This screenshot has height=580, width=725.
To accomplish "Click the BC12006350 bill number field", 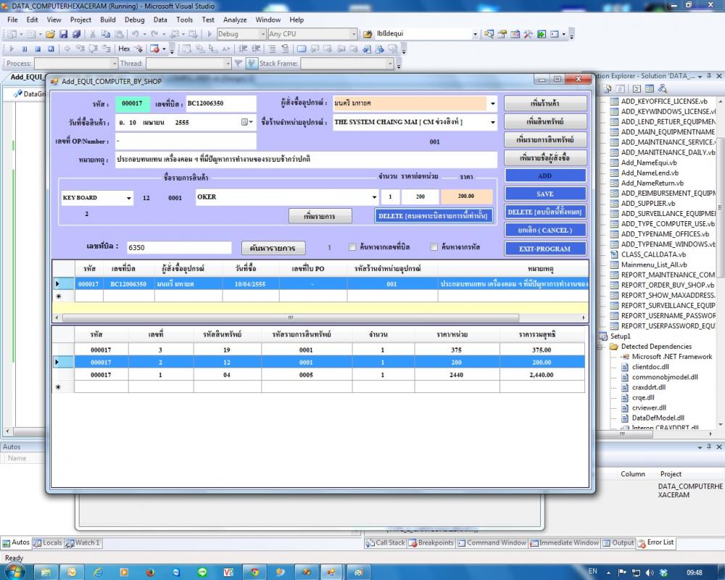I will (221, 104).
